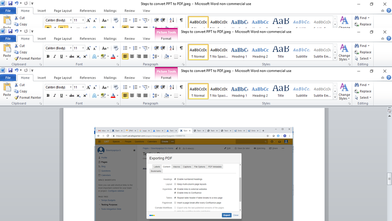The height and width of the screenshot is (221, 392).
Task: Open Word Help in the lowest window
Action: point(389,77)
